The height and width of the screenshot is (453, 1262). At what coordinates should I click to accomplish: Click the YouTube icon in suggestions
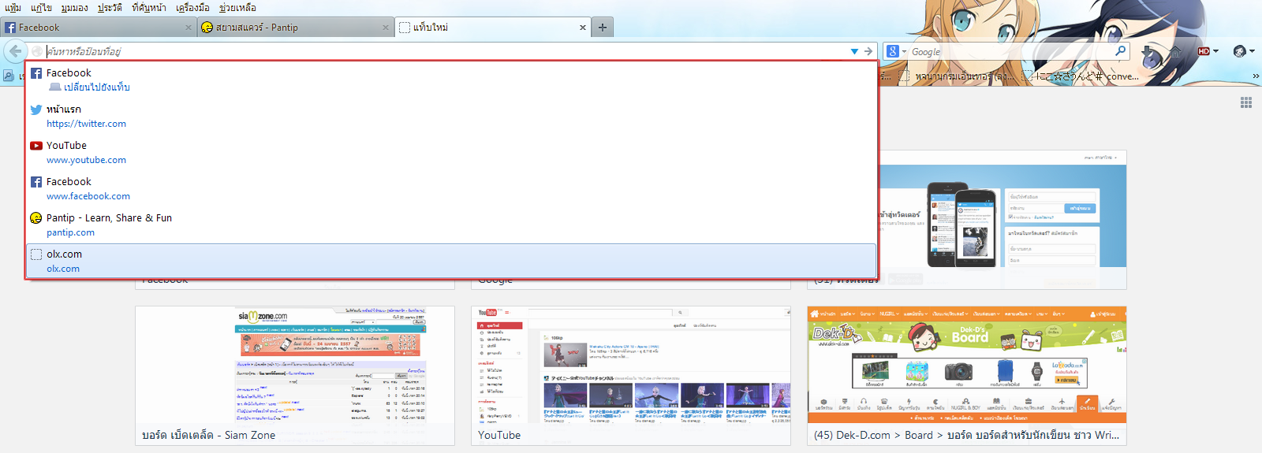click(36, 146)
